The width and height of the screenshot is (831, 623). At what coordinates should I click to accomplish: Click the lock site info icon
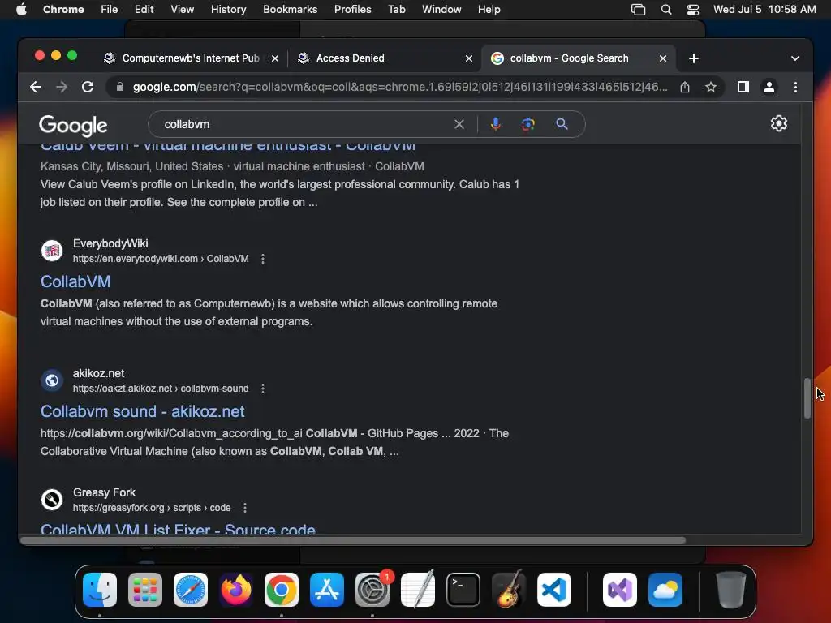pos(120,87)
